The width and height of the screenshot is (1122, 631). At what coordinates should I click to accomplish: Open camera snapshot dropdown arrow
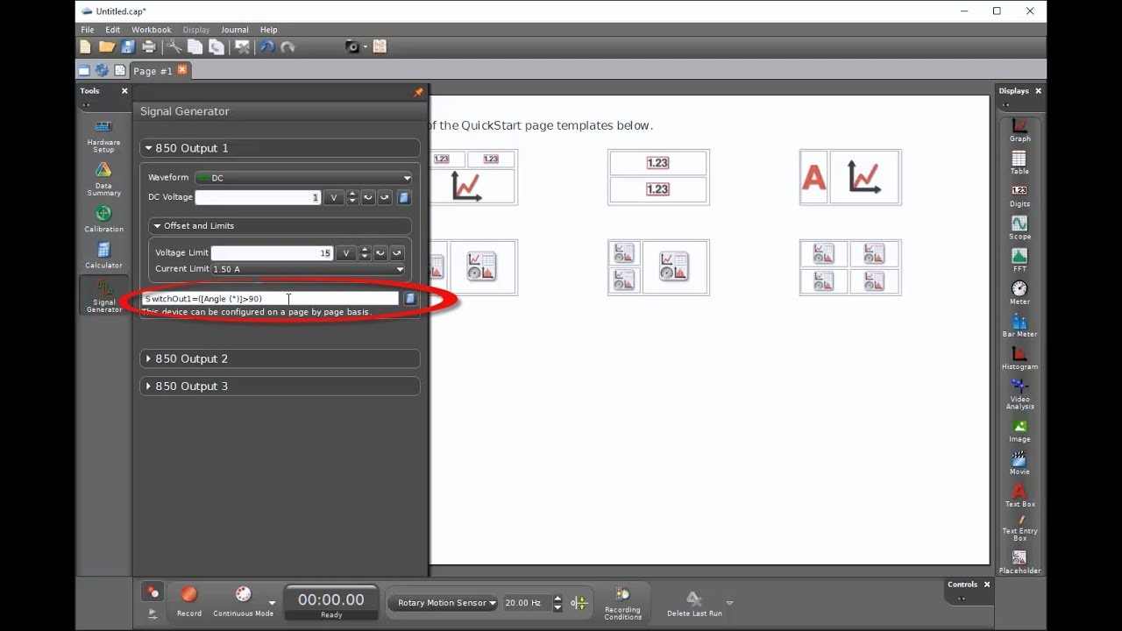[365, 46]
